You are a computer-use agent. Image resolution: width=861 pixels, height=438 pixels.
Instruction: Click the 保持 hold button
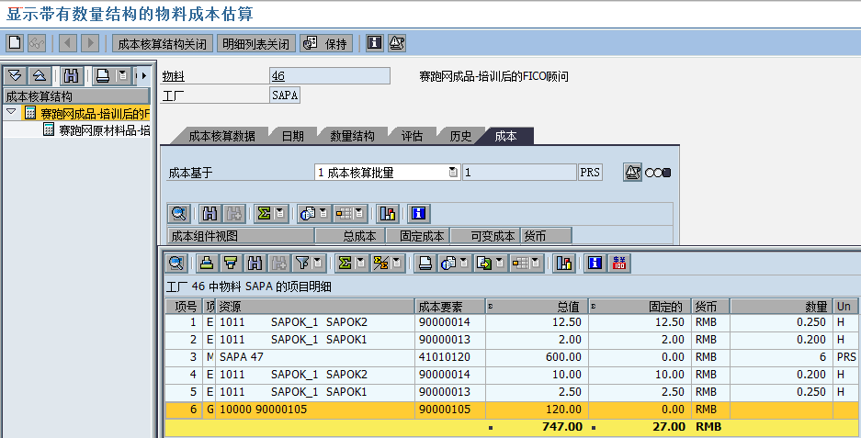[326, 43]
